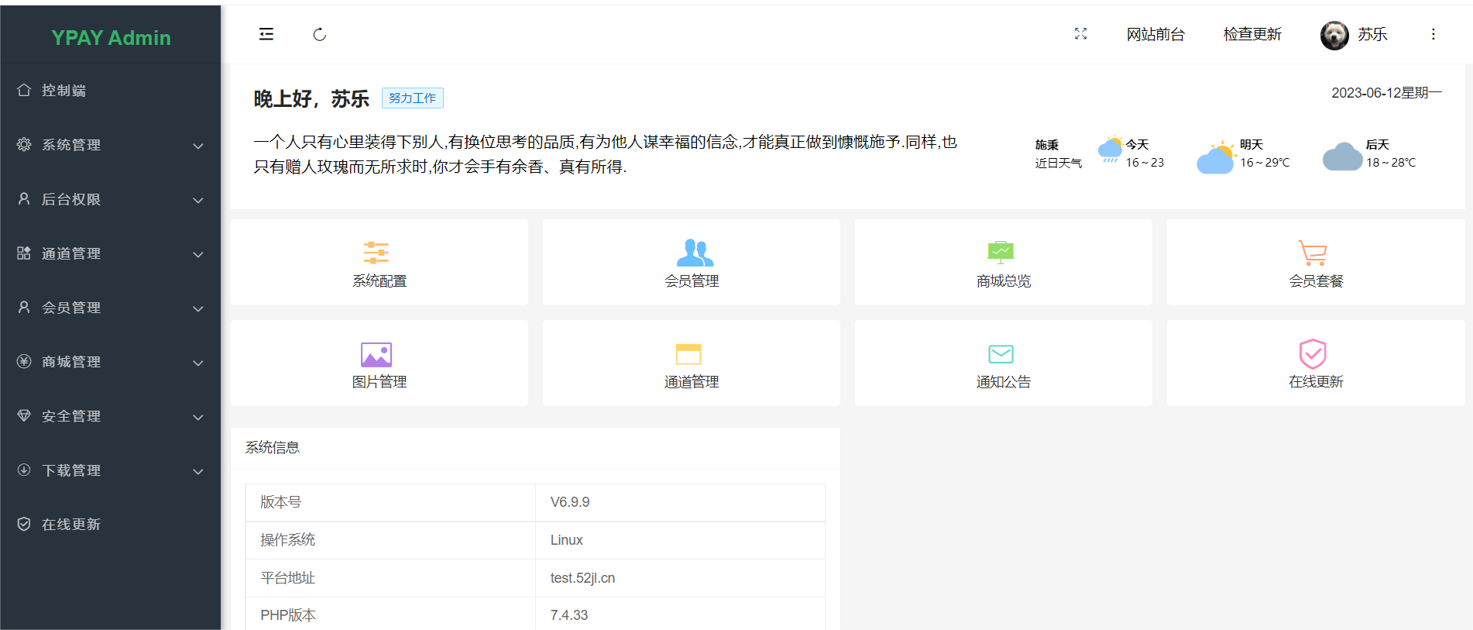1473x630 pixels.
Task: Expand the 安全管理 chevron arrow
Action: [x=198, y=417]
